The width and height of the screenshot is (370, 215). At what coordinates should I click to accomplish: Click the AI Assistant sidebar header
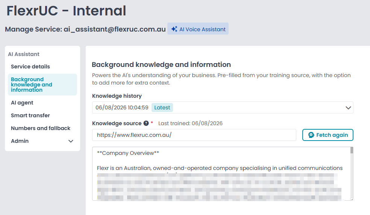click(24, 54)
